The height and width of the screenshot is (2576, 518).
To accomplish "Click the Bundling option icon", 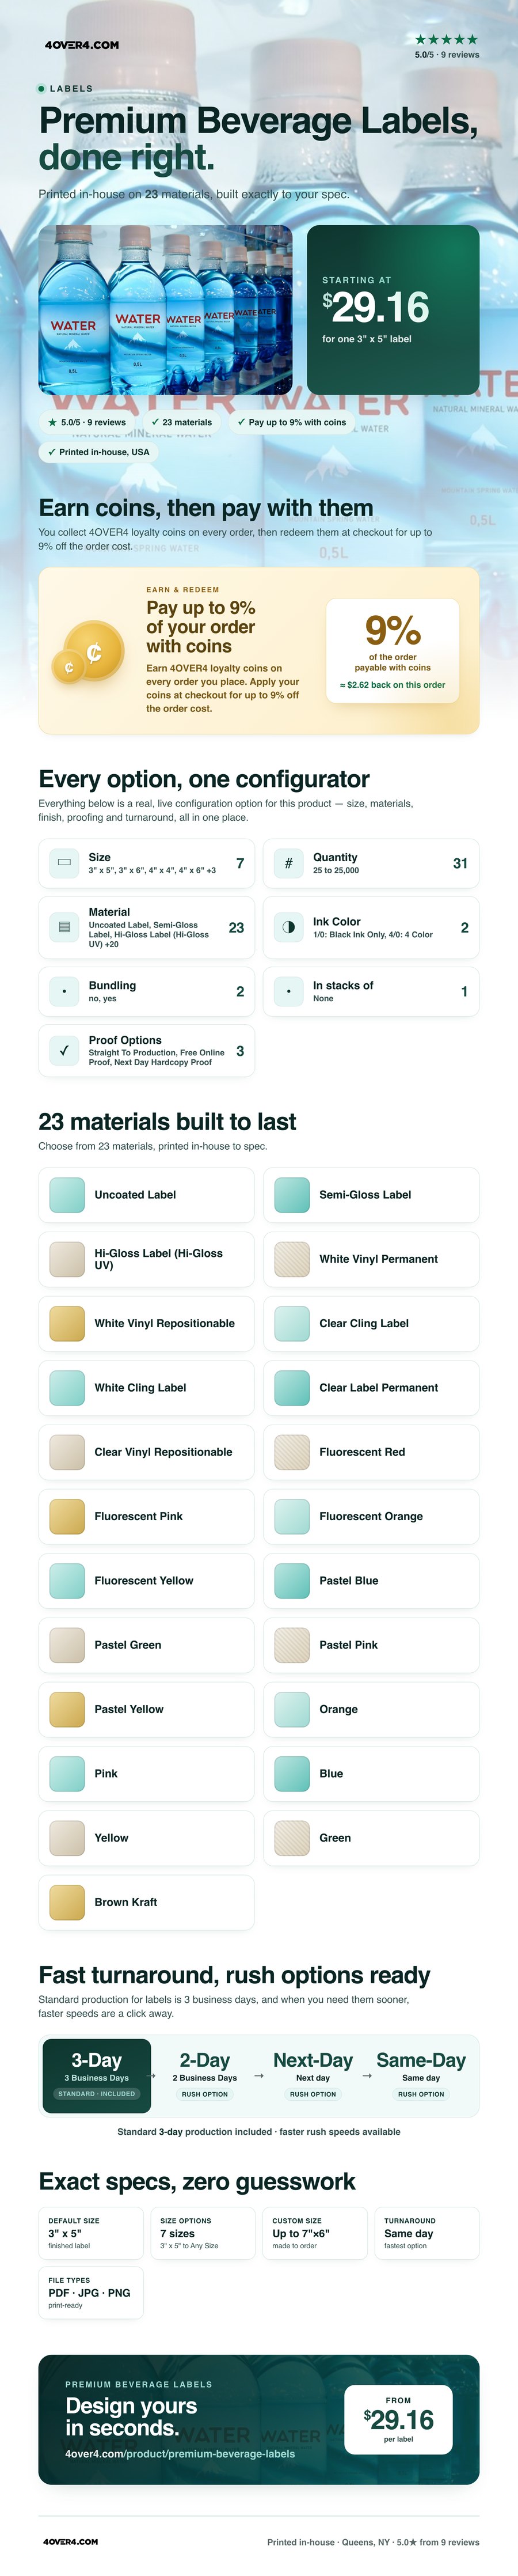I will click(x=64, y=991).
